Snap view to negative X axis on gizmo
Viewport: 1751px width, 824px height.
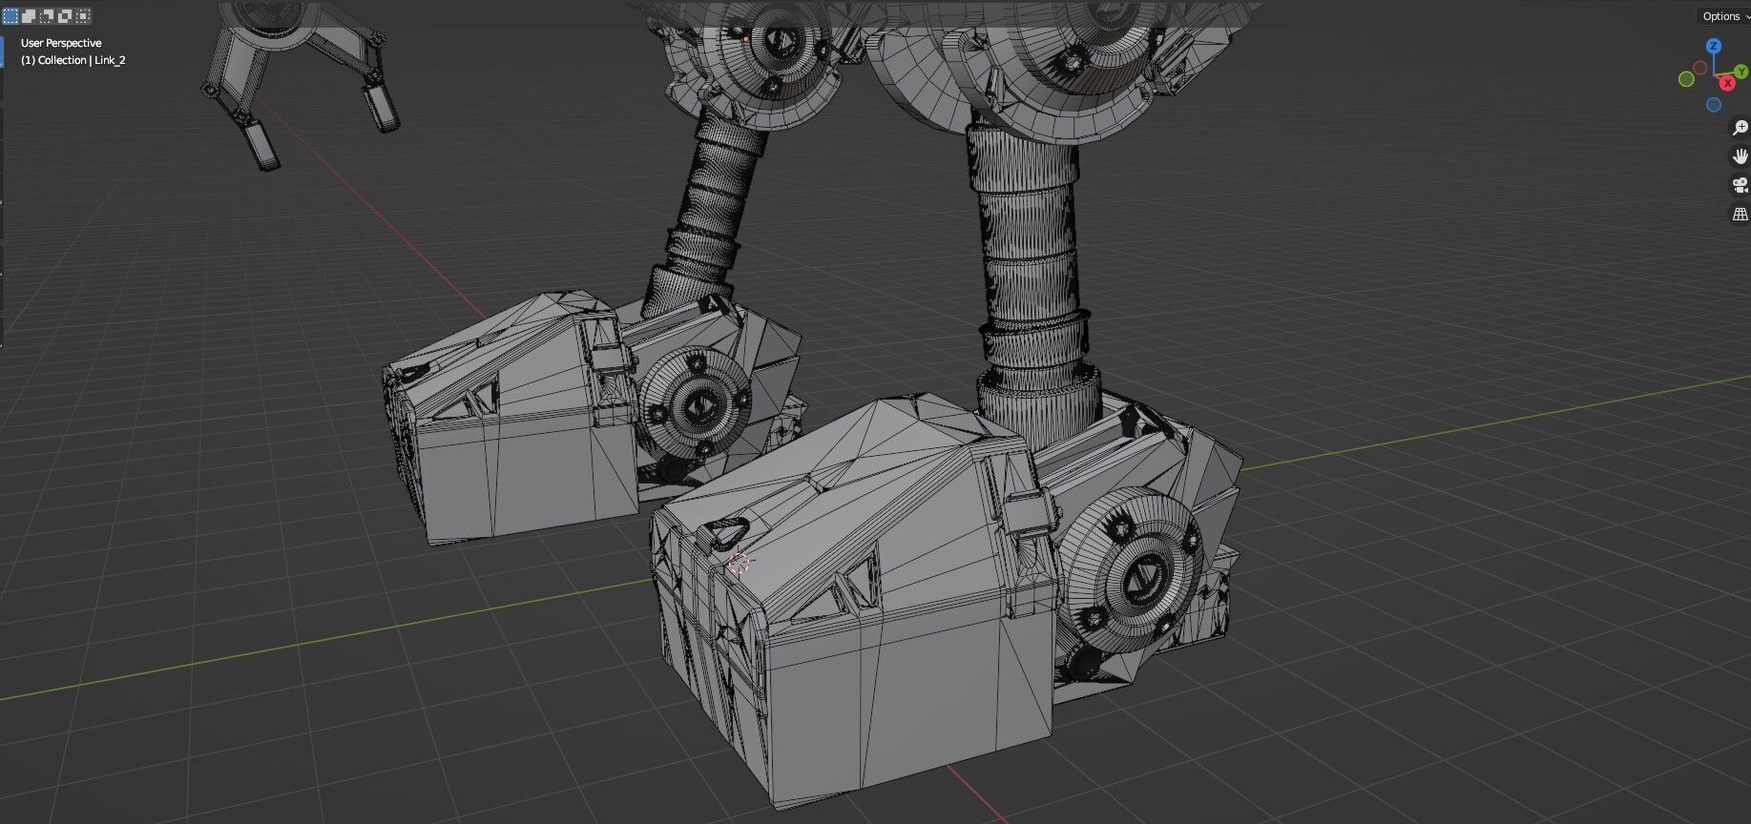click(x=1699, y=68)
